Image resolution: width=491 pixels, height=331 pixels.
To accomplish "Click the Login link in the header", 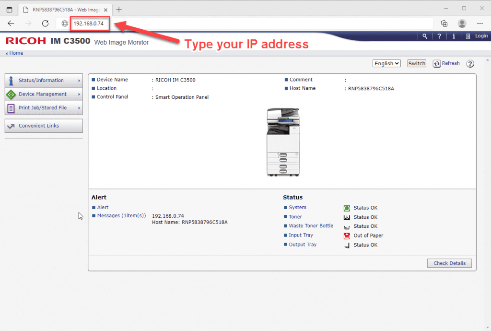I will (x=481, y=36).
